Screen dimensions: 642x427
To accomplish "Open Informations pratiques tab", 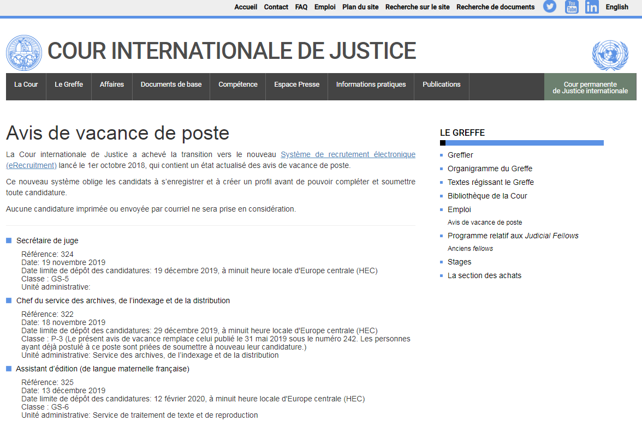I will pyautogui.click(x=371, y=87).
